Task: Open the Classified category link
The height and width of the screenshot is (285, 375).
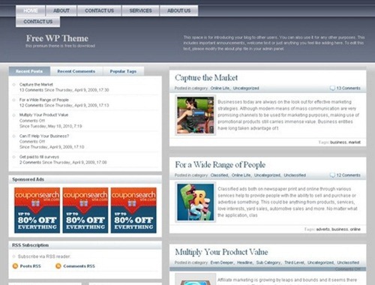Action: [219, 175]
